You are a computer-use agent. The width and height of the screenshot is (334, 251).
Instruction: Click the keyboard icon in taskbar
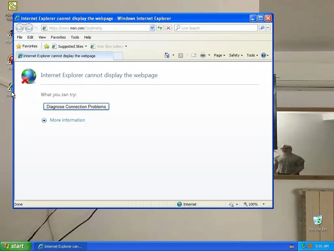pos(292,246)
